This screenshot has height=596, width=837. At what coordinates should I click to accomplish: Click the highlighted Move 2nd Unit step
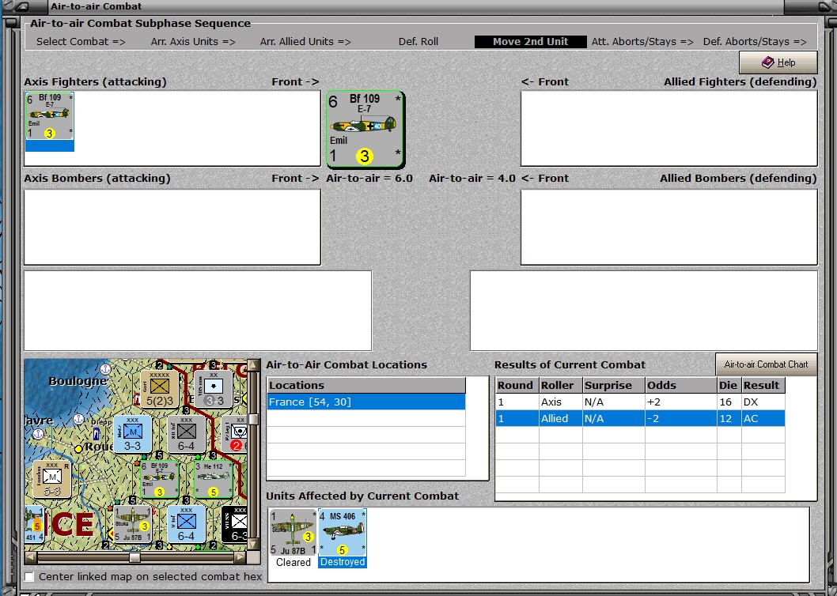point(530,42)
